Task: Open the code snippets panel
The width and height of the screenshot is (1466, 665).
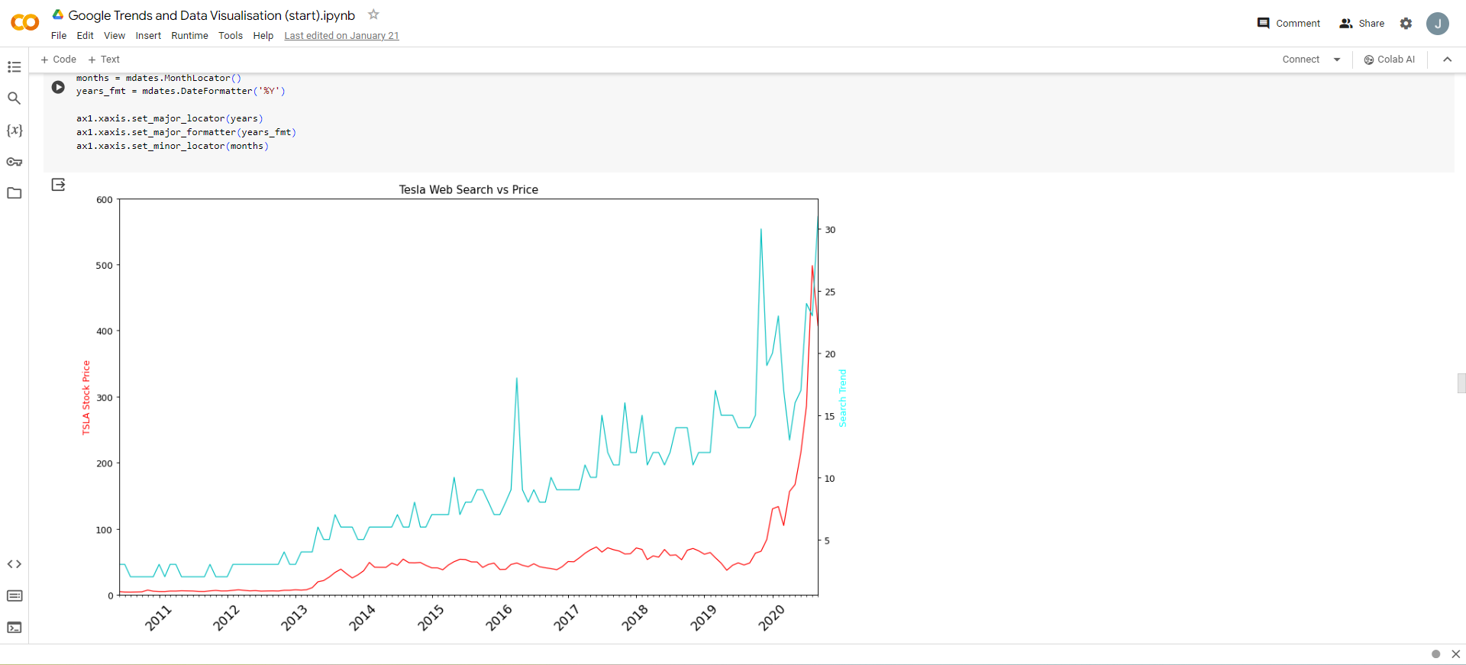Action: point(14,564)
